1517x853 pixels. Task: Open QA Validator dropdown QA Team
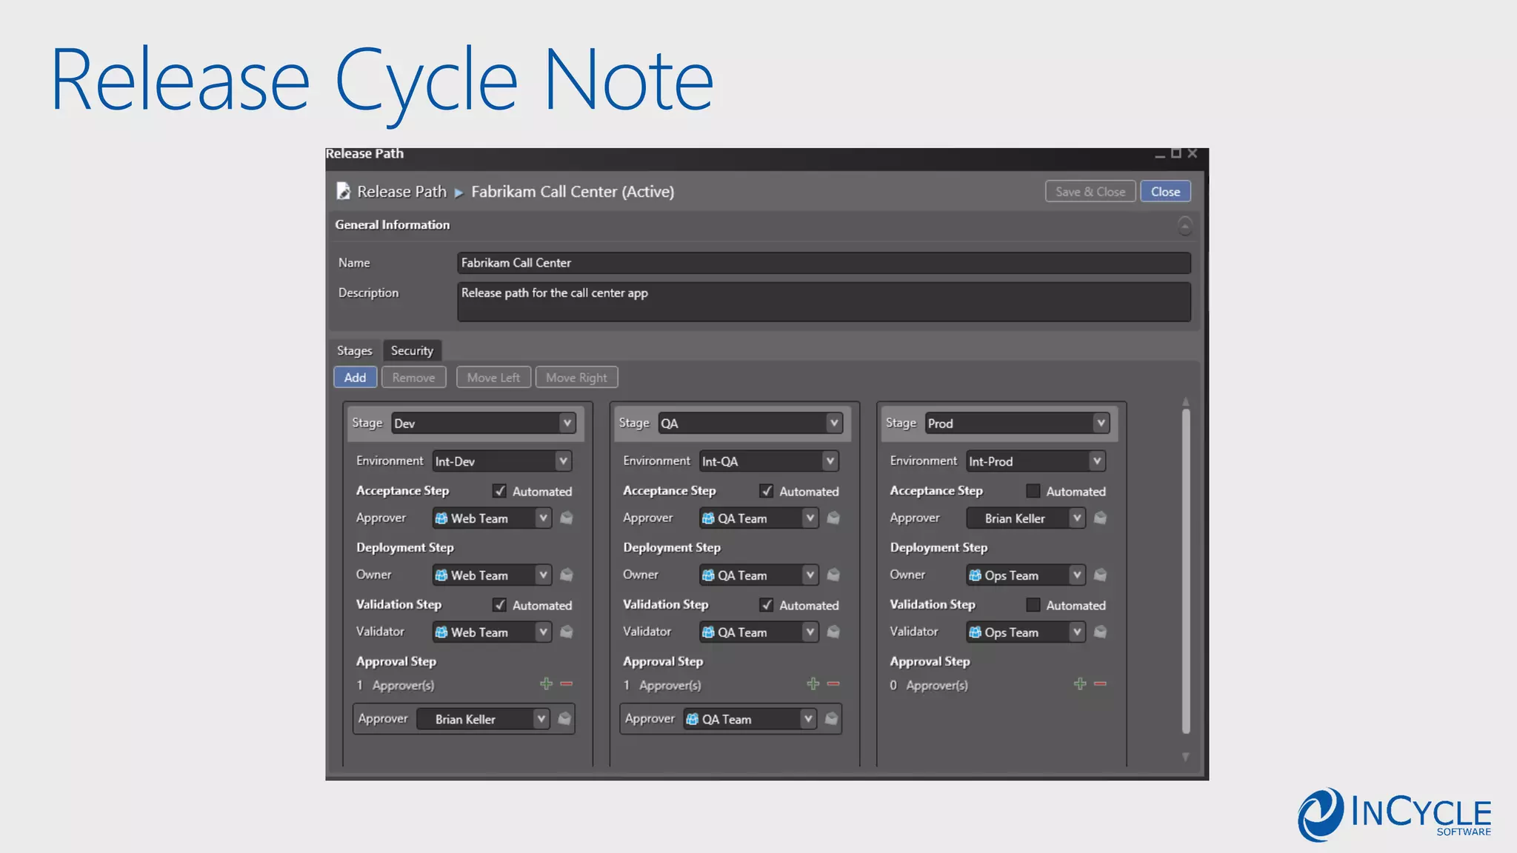pyautogui.click(x=759, y=632)
